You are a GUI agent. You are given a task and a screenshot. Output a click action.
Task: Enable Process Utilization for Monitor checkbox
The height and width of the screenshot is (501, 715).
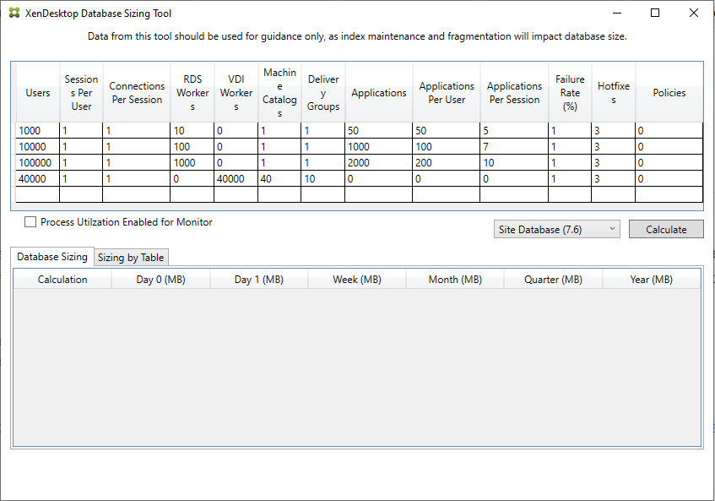pyautogui.click(x=31, y=222)
